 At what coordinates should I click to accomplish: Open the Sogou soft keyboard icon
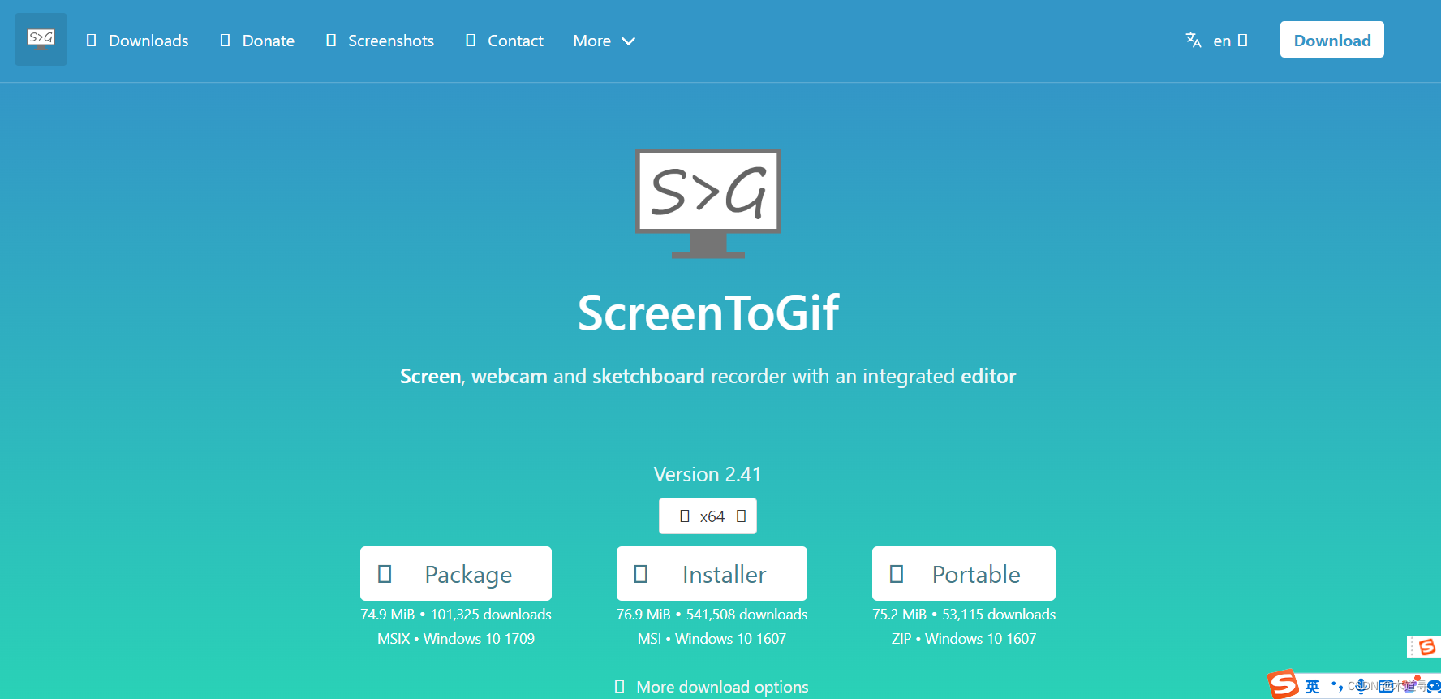(x=1386, y=686)
